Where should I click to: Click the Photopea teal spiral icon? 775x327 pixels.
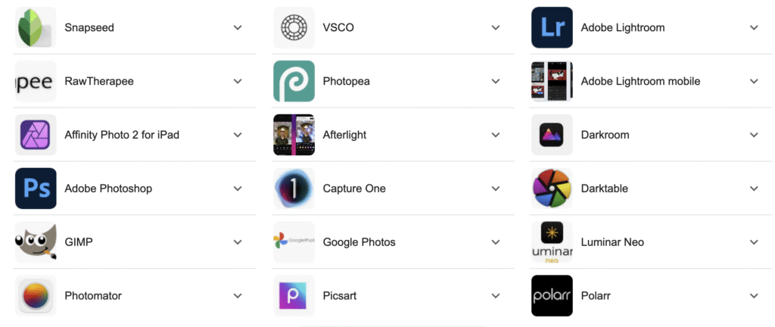[294, 81]
